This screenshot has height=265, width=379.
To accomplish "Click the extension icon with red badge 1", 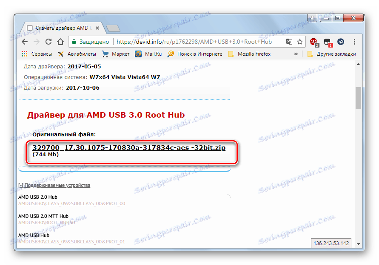I will pos(327,42).
